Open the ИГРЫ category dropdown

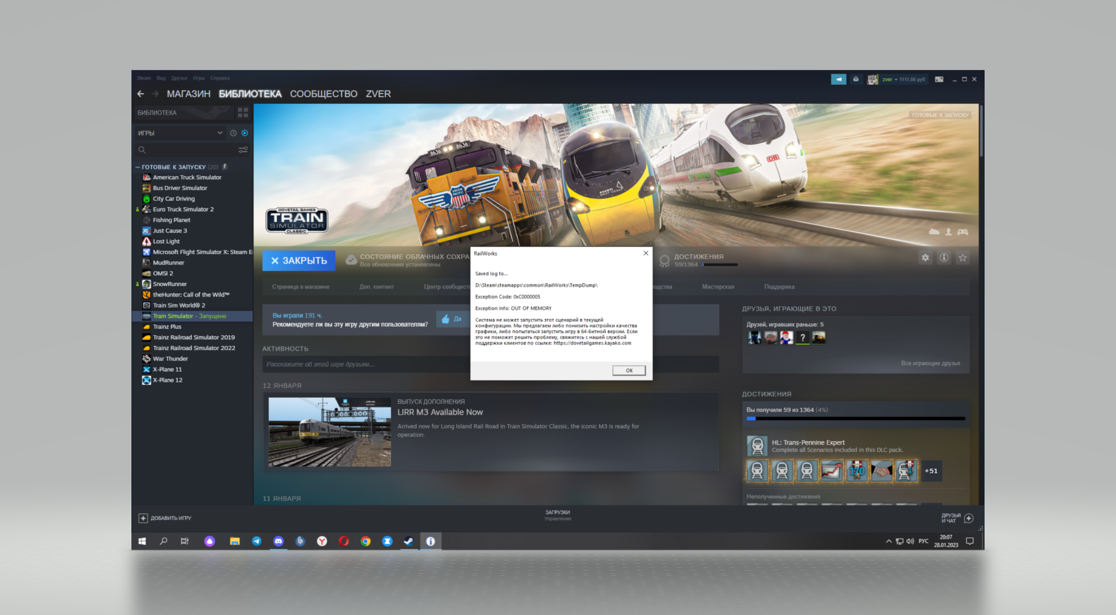coord(181,133)
